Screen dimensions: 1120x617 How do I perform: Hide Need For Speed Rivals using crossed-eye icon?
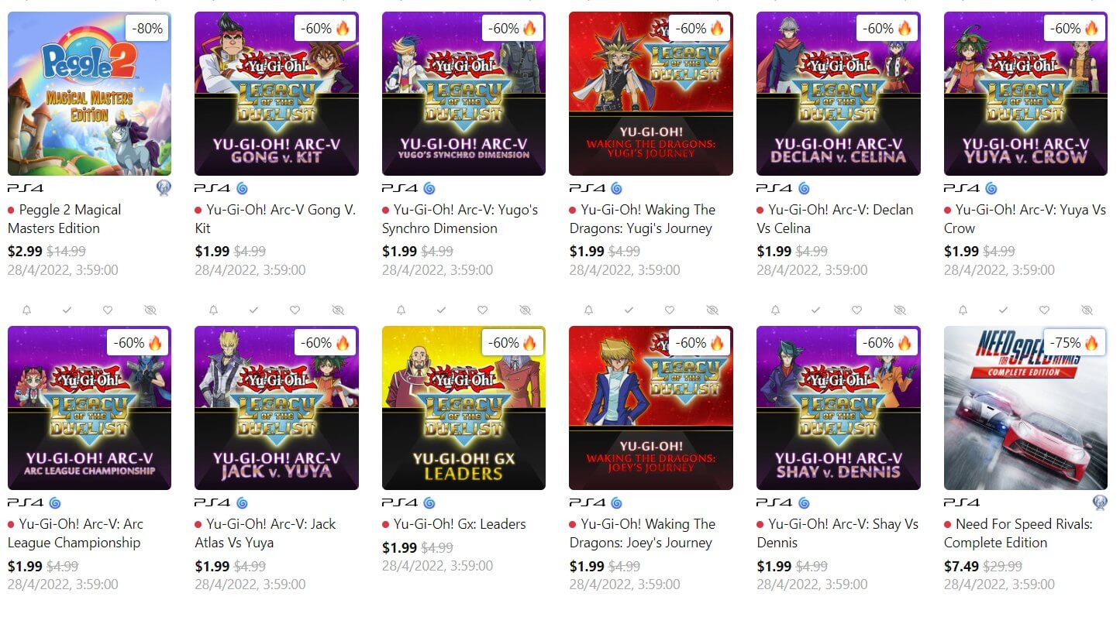point(1086,310)
